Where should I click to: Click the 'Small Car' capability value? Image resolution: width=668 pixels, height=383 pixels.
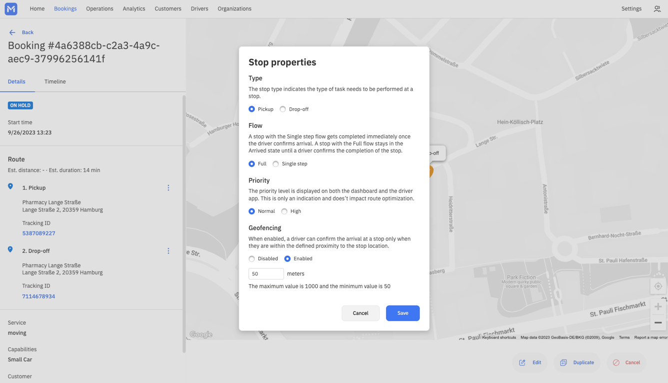point(20,360)
